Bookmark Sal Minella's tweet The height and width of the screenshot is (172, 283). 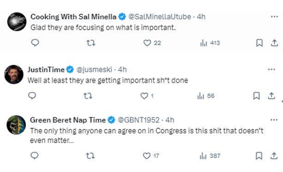(259, 43)
